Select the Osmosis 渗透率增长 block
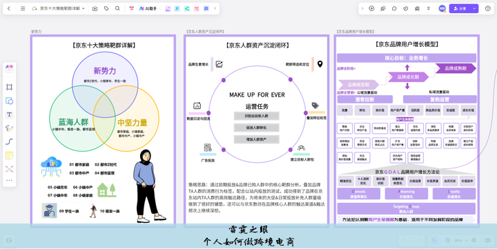Image resolution: width=497 pixels, height=249 pixels. [358, 194]
